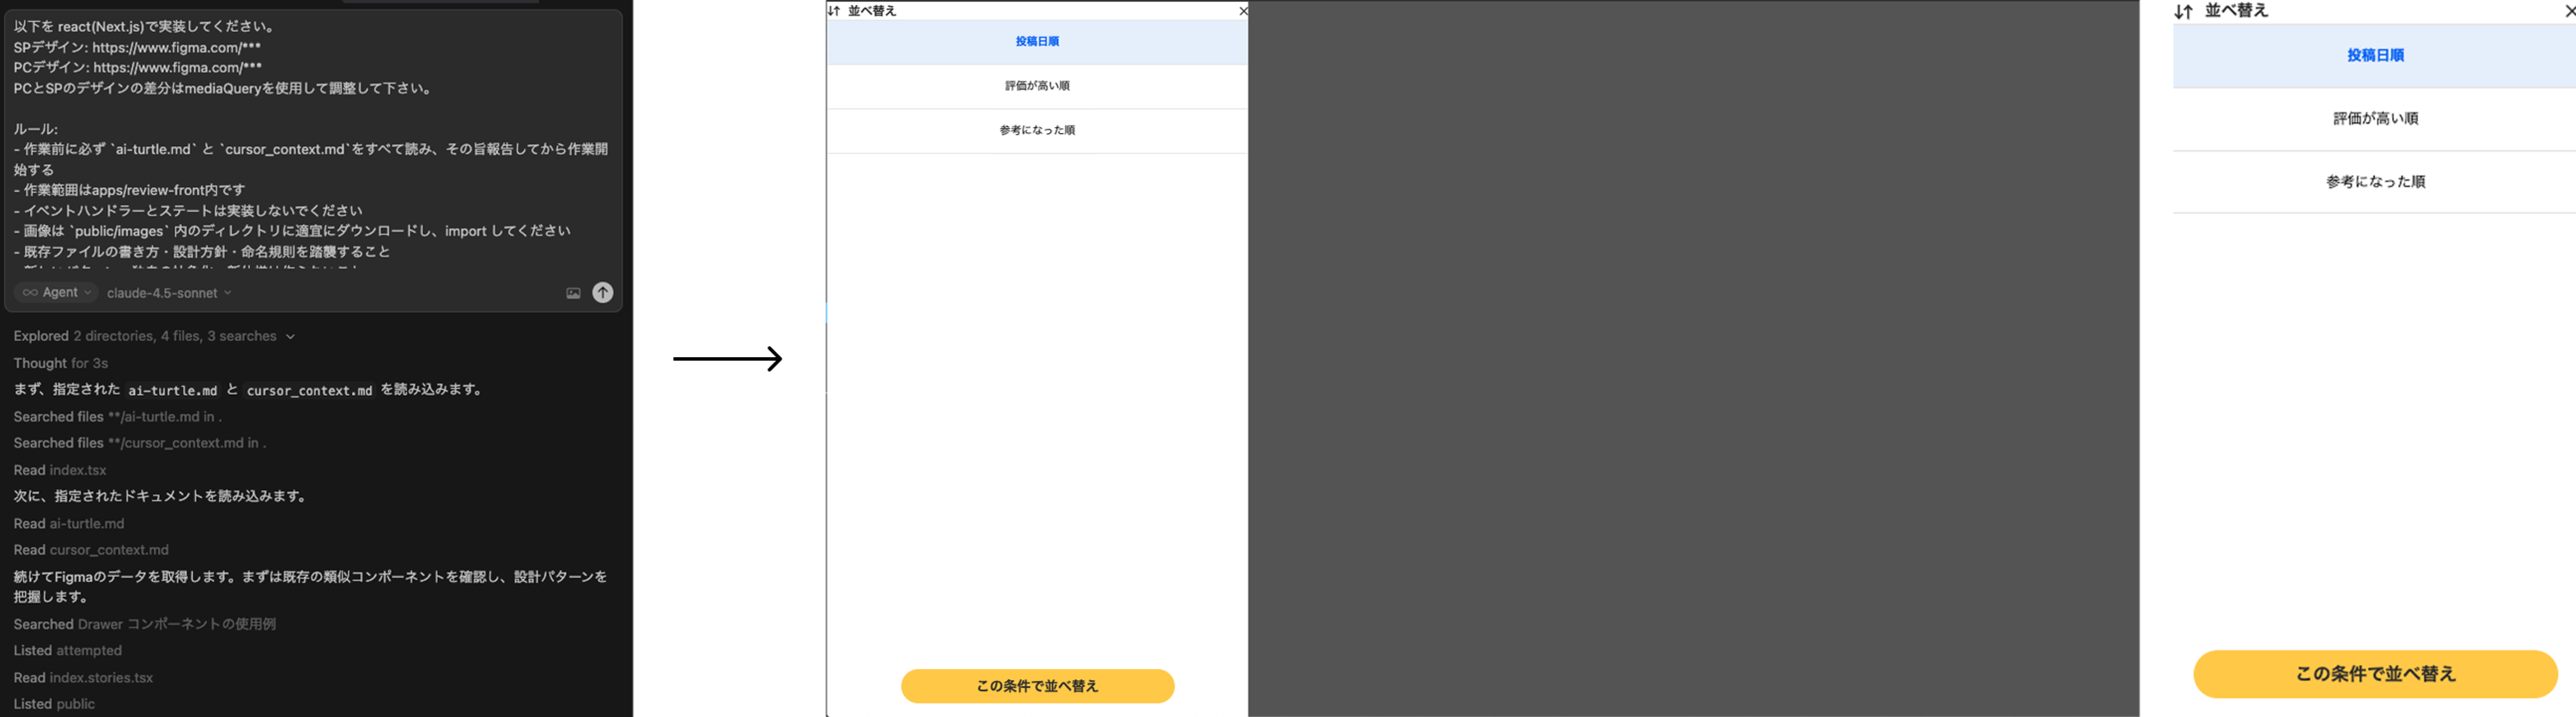2576x717 pixels.
Task: Click the 並べ替え title in the enlarged drawer
Action: point(2236,11)
